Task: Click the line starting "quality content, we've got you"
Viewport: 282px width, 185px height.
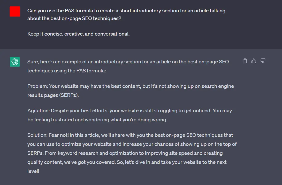Action: click(x=127, y=162)
